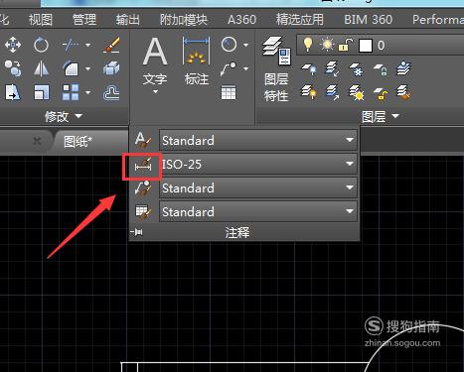Pin the 注释 panel with pushpin

click(x=136, y=232)
